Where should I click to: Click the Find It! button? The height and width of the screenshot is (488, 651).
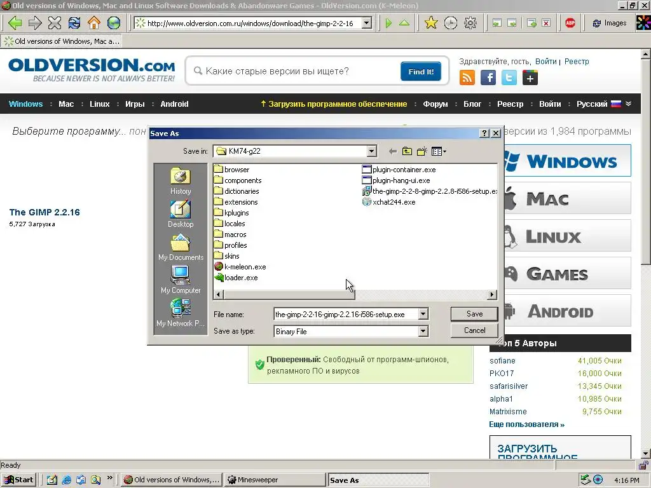coord(421,71)
